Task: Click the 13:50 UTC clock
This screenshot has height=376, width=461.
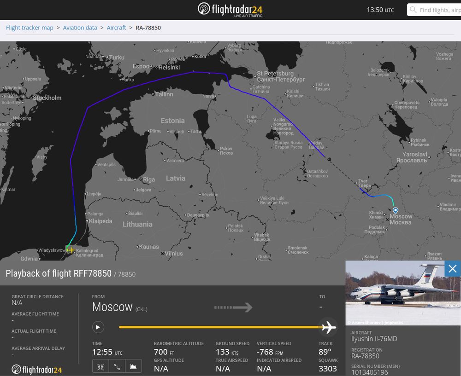Action: click(x=380, y=10)
